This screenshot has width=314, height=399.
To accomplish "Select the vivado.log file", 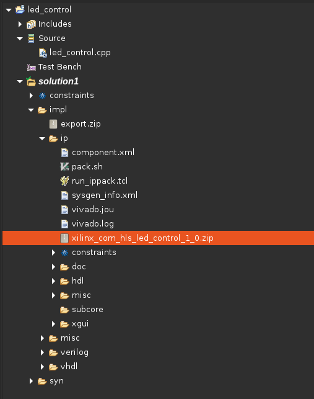I will pos(93,223).
